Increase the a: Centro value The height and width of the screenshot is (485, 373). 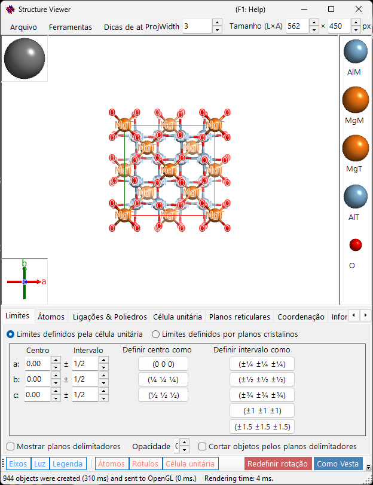point(56,360)
